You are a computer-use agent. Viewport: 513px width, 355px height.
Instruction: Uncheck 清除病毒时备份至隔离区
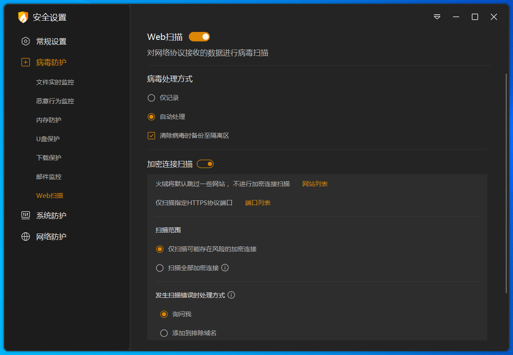tap(151, 135)
